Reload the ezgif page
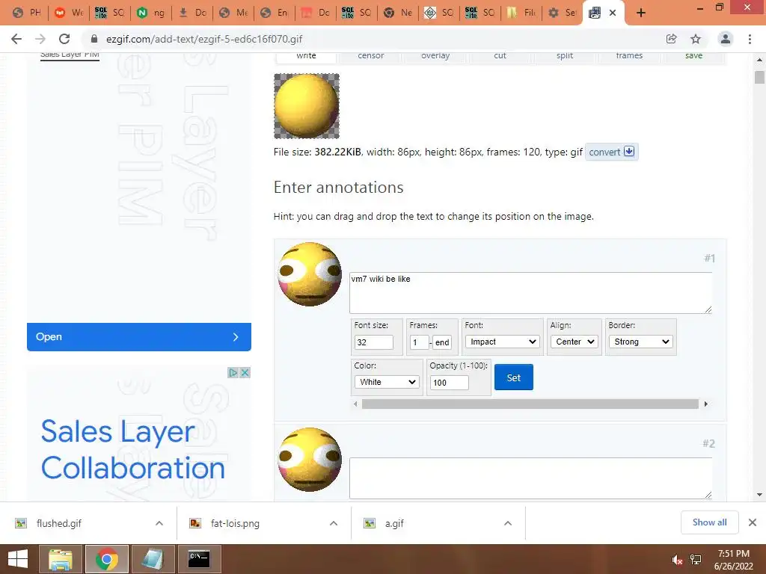The height and width of the screenshot is (574, 766). pyautogui.click(x=64, y=39)
